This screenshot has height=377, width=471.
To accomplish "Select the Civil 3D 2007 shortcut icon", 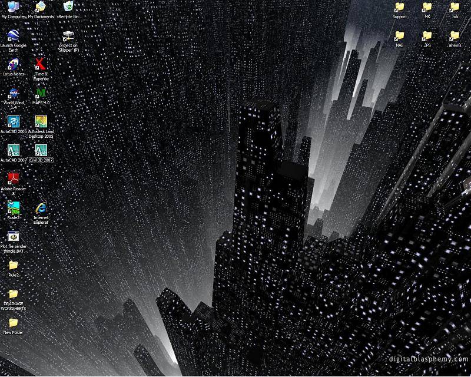I will pos(41,150).
